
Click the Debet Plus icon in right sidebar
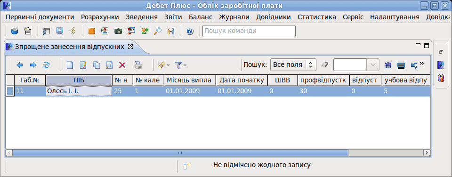point(441,65)
